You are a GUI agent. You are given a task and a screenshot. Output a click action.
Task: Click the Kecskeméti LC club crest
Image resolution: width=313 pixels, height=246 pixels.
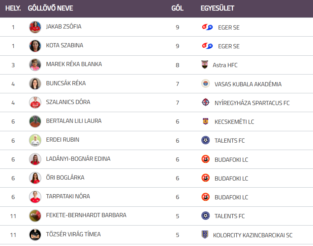(x=205, y=121)
